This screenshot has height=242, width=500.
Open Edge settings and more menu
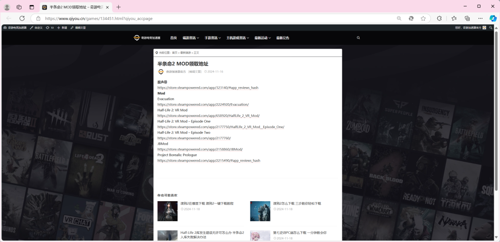[480, 19]
